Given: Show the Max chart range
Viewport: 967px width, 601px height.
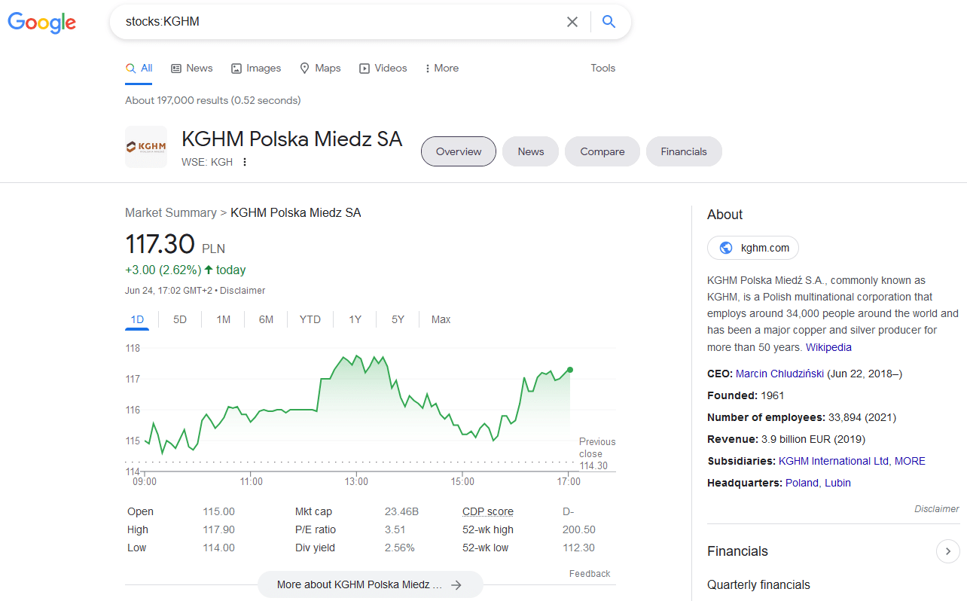Looking at the screenshot, I should 441,319.
